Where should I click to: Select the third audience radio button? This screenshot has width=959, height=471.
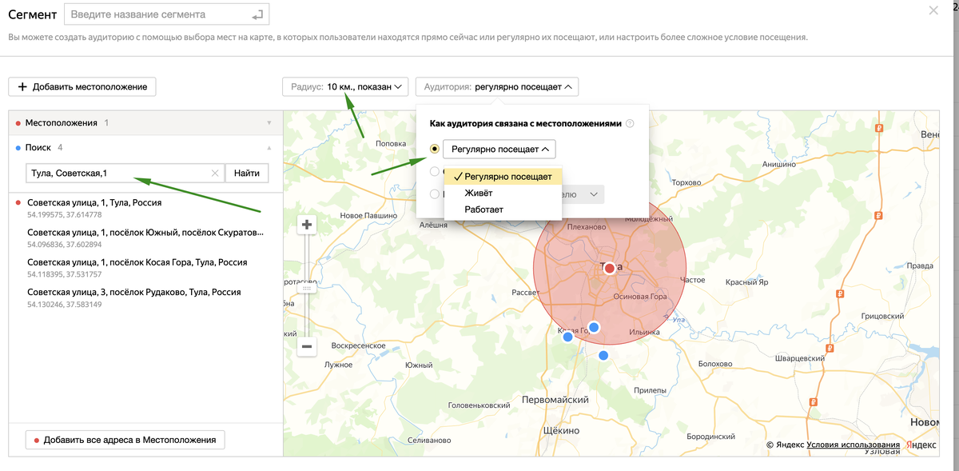click(434, 194)
